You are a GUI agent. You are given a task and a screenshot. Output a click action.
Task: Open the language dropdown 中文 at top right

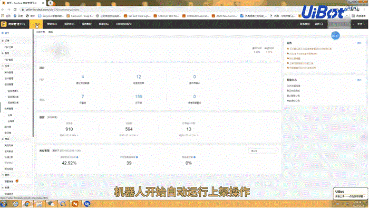click(x=361, y=24)
